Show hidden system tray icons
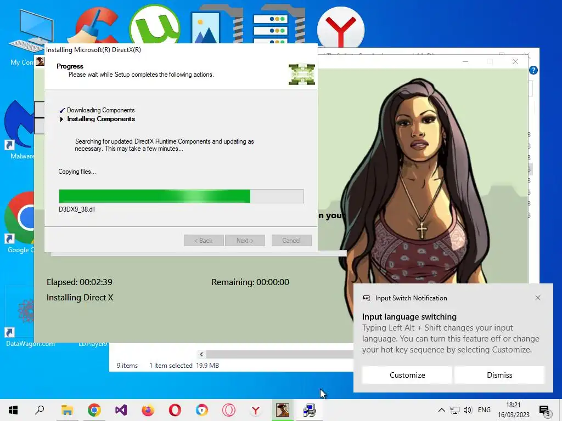This screenshot has height=421, width=562. click(442, 410)
